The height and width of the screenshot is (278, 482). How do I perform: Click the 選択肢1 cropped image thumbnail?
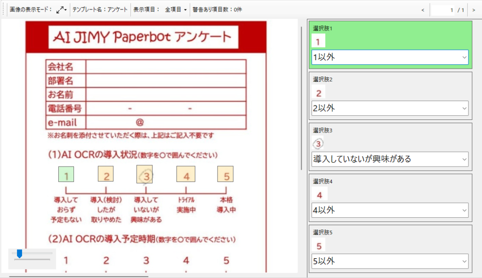(318, 41)
